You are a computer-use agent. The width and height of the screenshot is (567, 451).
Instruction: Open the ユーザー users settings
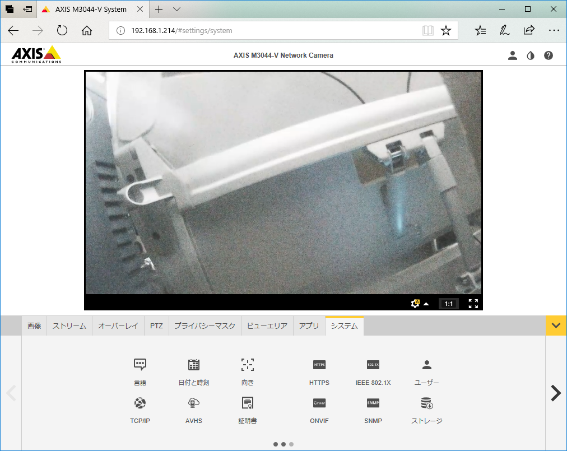click(x=427, y=365)
